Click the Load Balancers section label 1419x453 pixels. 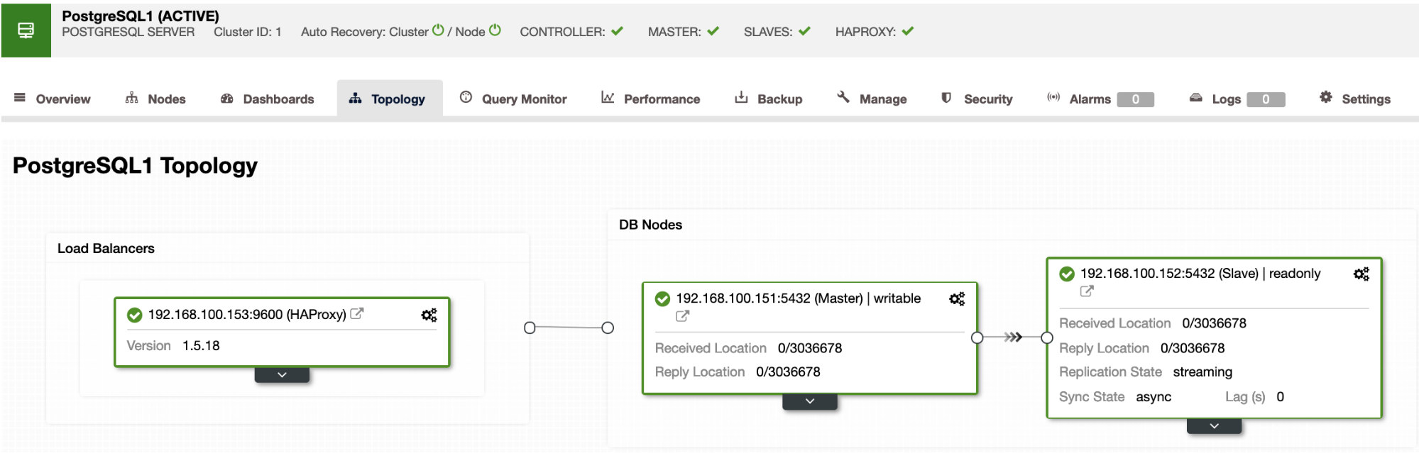(x=106, y=249)
